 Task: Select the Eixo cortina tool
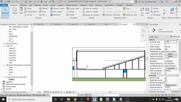pos(56,12)
